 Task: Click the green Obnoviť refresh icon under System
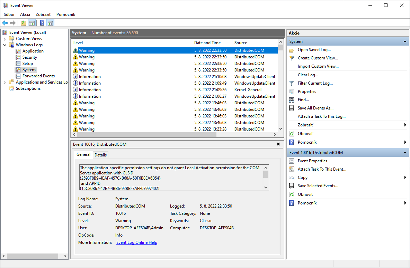point(292,134)
